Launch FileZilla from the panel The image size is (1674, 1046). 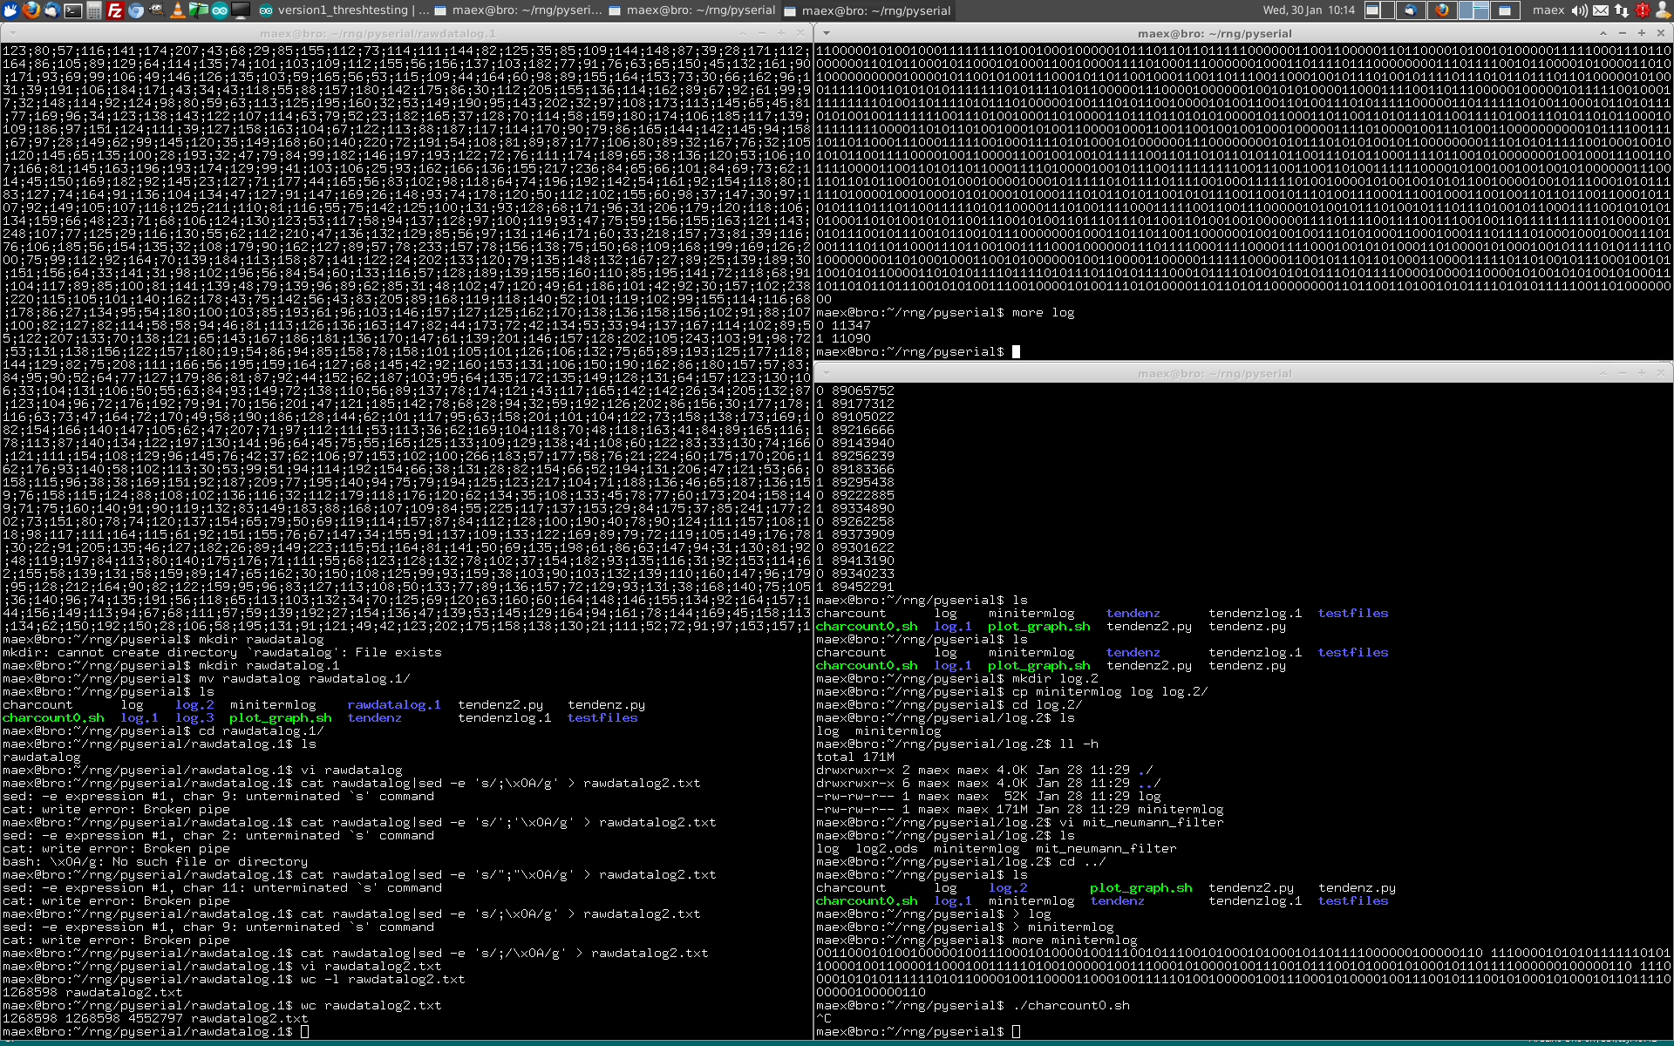point(115,10)
